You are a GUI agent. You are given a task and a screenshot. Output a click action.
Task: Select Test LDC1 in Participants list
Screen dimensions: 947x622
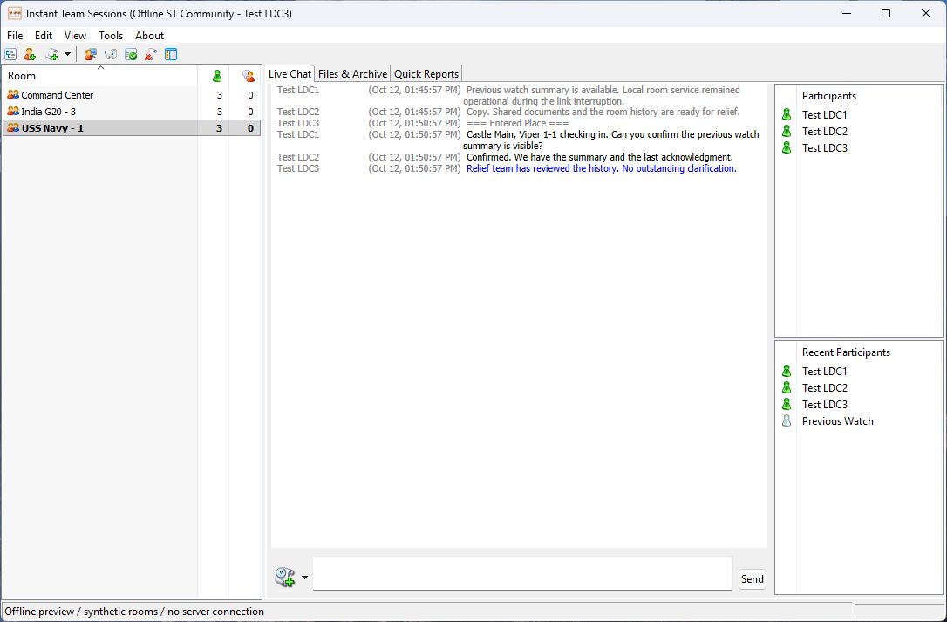pos(824,115)
